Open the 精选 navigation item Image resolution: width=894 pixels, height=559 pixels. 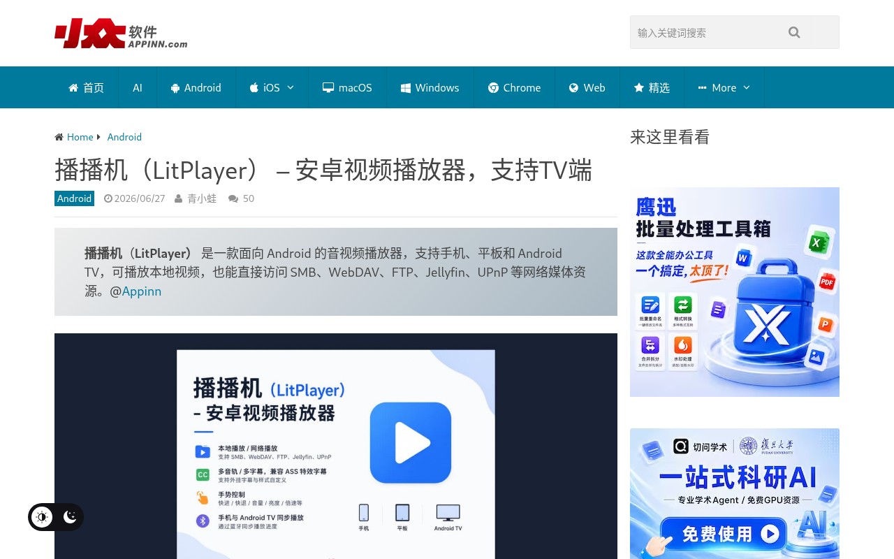[x=652, y=87]
